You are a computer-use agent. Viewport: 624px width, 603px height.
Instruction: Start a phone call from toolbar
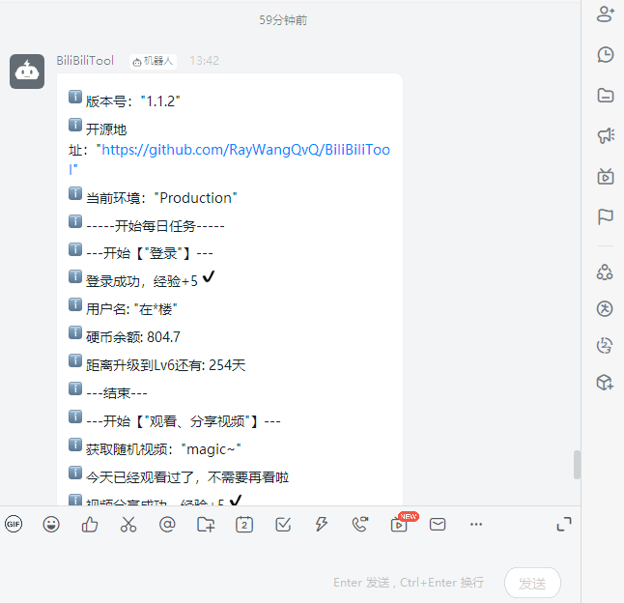[360, 524]
